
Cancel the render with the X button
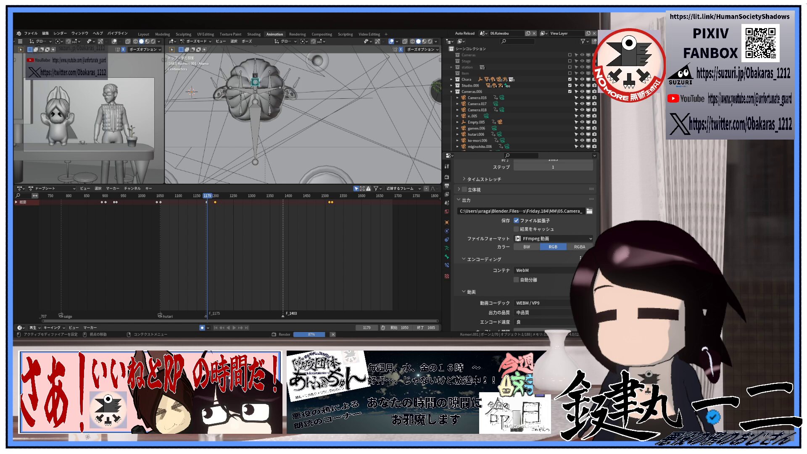(333, 335)
